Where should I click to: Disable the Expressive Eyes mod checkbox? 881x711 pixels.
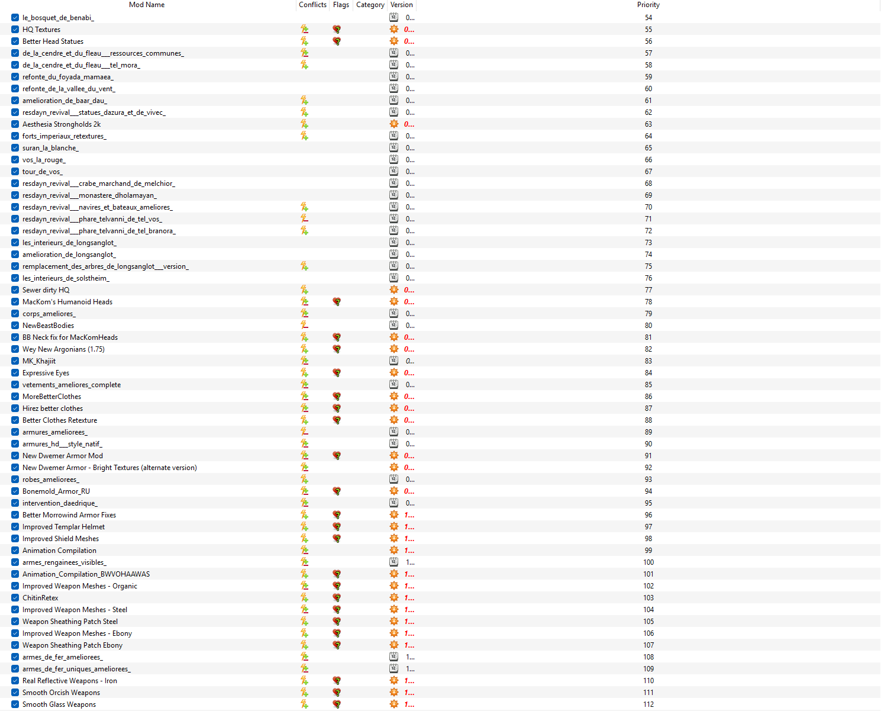[x=15, y=372]
